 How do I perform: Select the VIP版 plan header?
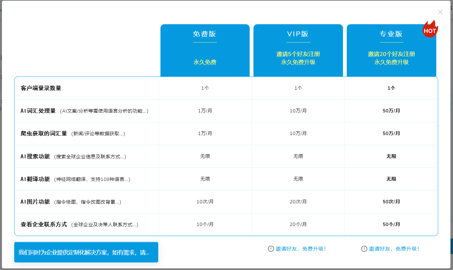coord(298,34)
